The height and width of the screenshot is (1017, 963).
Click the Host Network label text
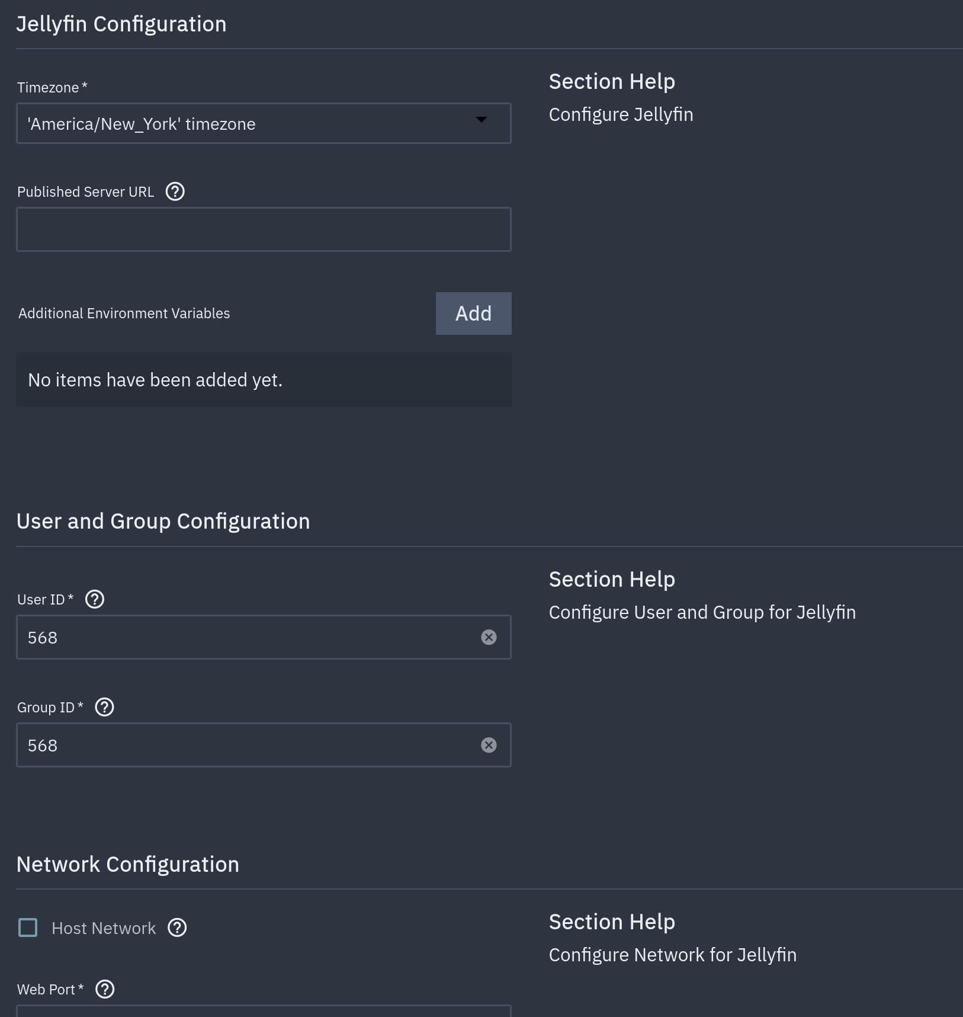pyautogui.click(x=104, y=928)
